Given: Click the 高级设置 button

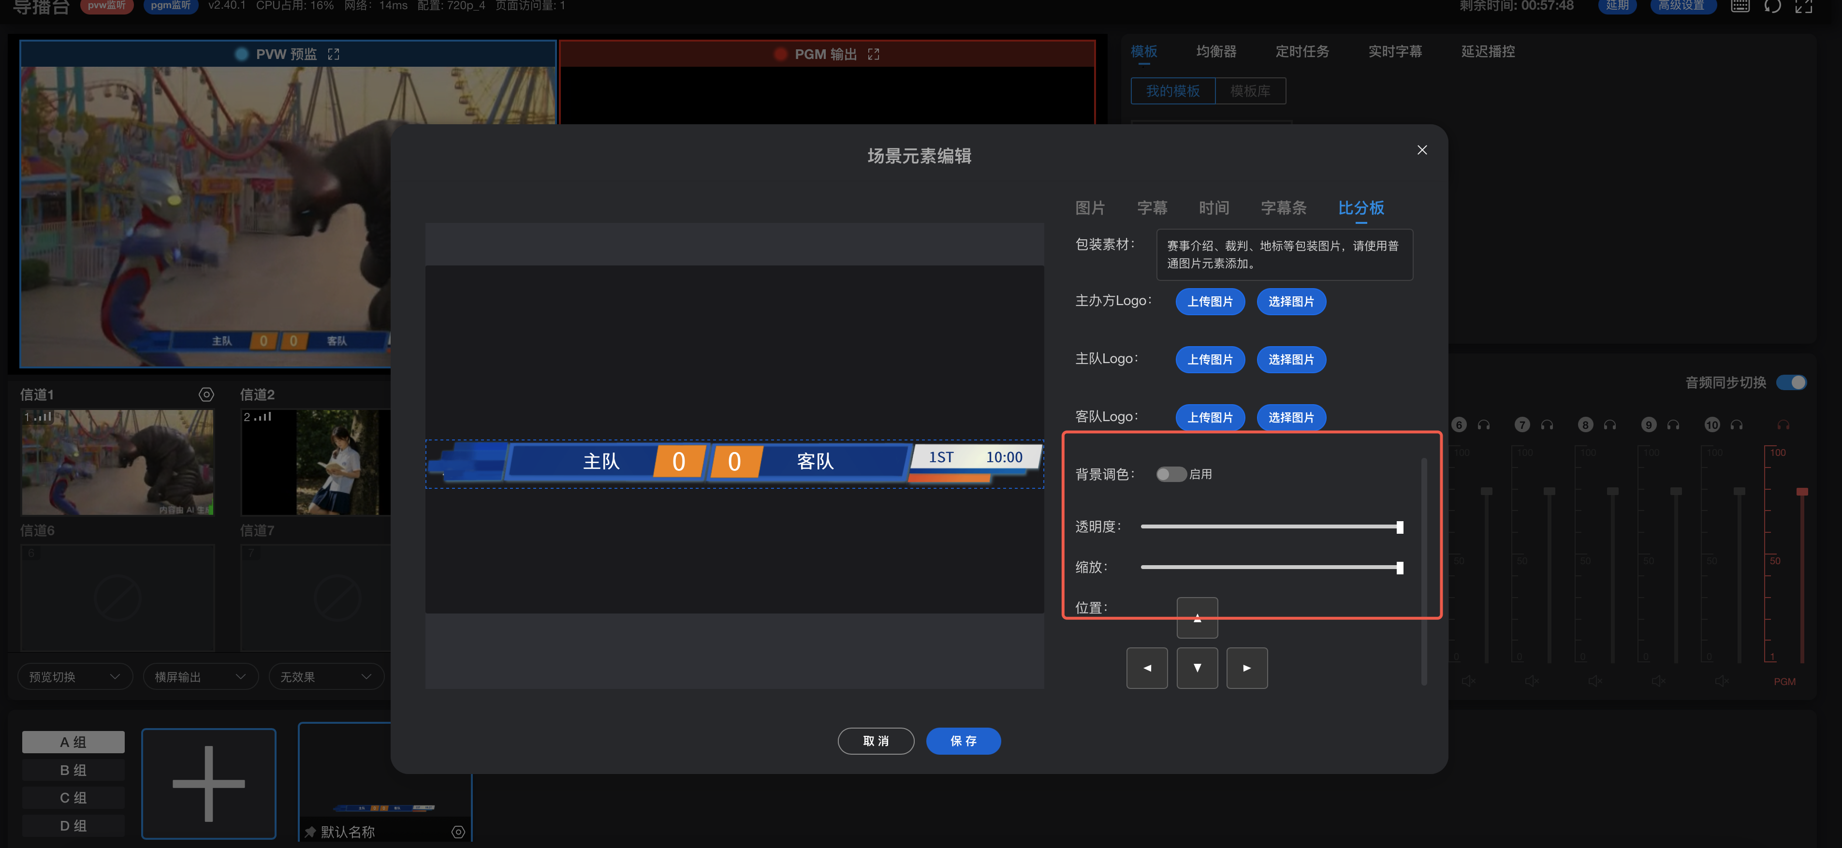Looking at the screenshot, I should (1682, 6).
